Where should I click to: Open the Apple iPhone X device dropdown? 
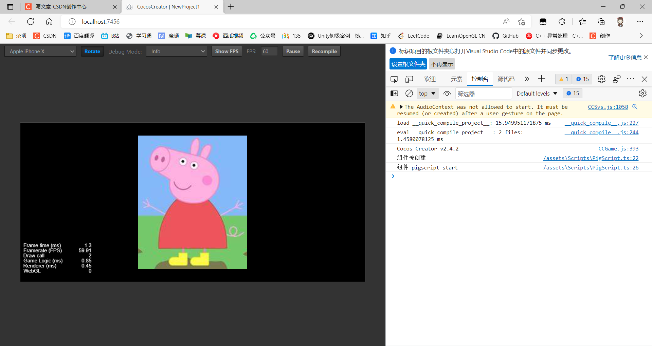40,52
